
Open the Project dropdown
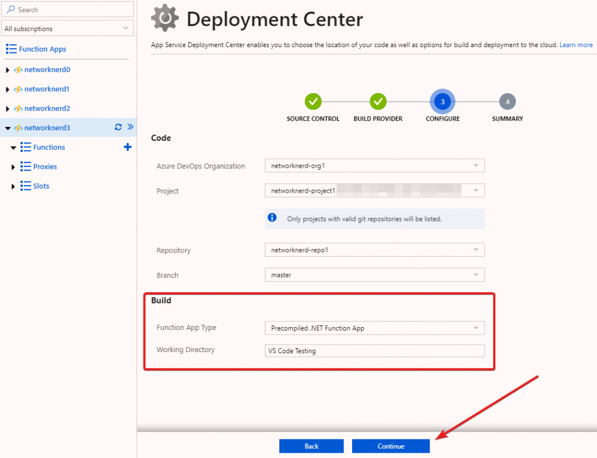(x=375, y=190)
